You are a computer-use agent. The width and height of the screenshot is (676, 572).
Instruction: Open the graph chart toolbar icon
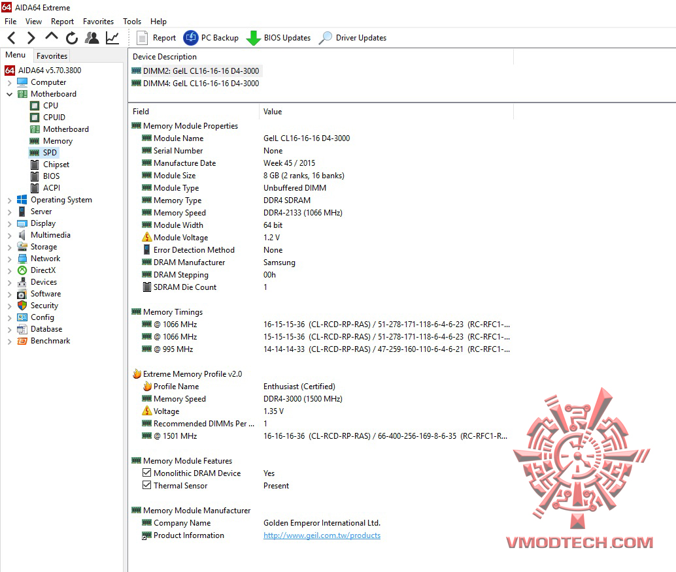112,38
